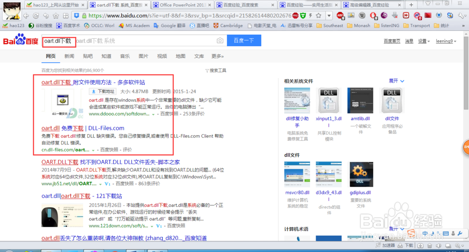The height and width of the screenshot is (252, 469).
Task: Click Sogou input wrench settings icon
Action: [x=460, y=234]
